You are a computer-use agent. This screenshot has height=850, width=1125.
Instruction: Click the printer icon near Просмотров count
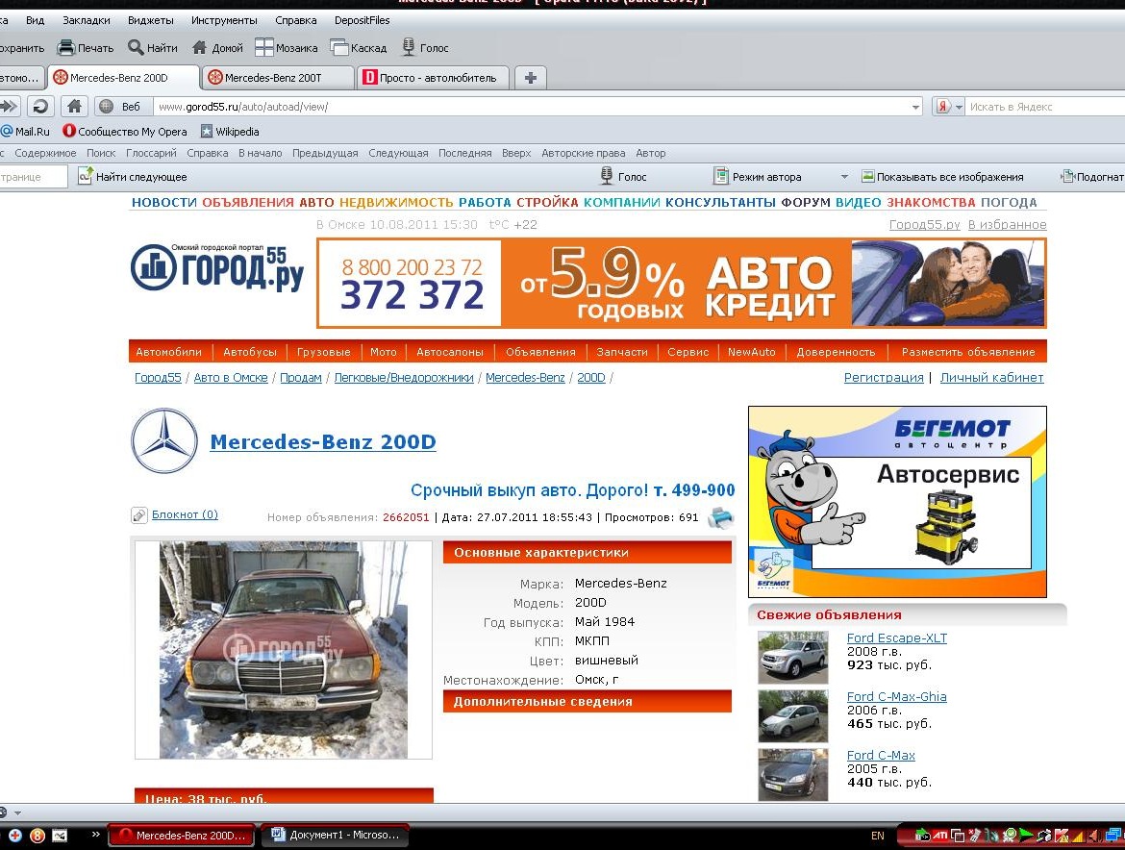click(720, 517)
